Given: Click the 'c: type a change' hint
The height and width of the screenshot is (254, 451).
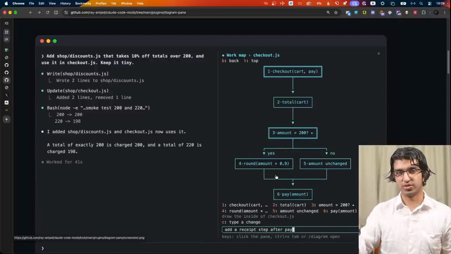Looking at the screenshot, I should click(241, 222).
